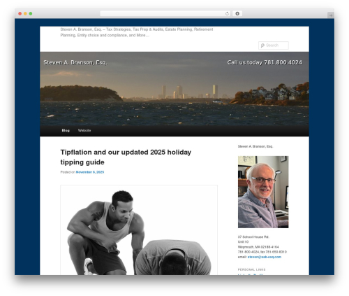Screen dimensions: 349x296
Task: Click the site tagline about Tax Strategies
Action: click(x=137, y=32)
